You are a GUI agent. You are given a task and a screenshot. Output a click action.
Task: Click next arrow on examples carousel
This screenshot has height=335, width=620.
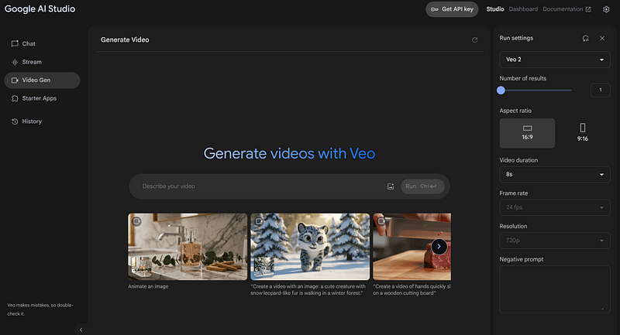(439, 246)
